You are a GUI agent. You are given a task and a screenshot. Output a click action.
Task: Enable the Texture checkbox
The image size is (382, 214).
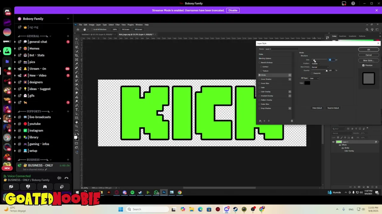(x=261, y=71)
